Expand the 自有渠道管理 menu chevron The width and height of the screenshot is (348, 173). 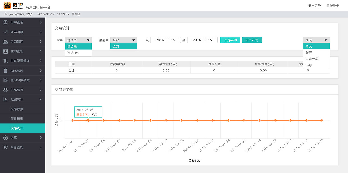(x=41, y=61)
